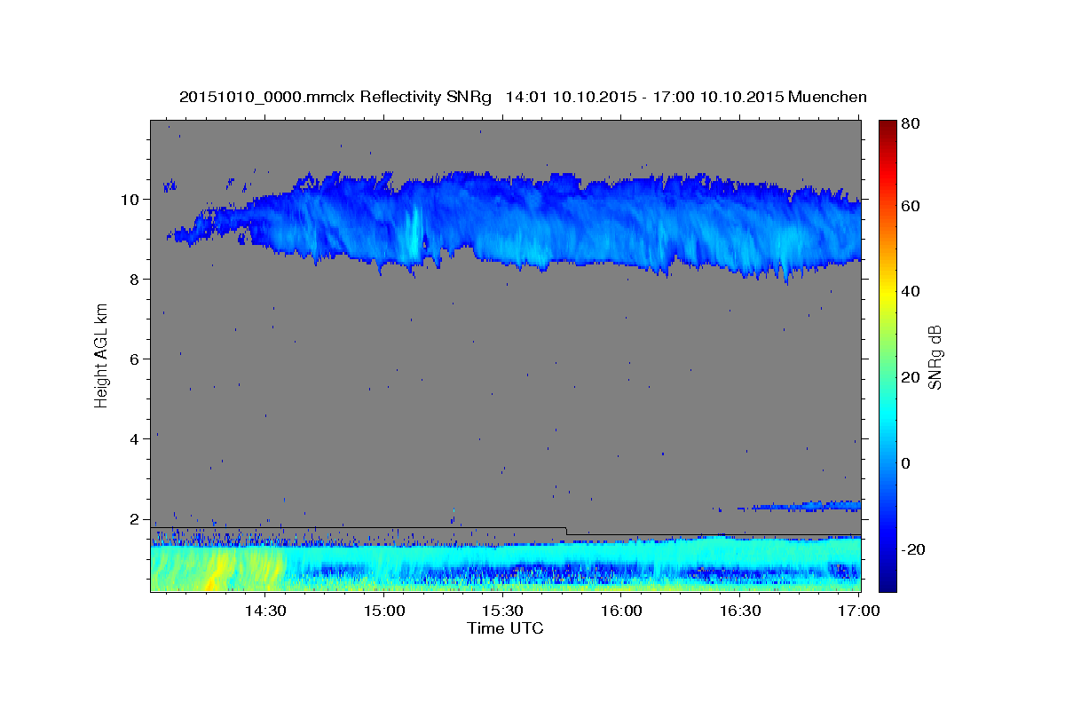Click the 16:00 time tick label
The image size is (1065, 710).
coord(621,611)
